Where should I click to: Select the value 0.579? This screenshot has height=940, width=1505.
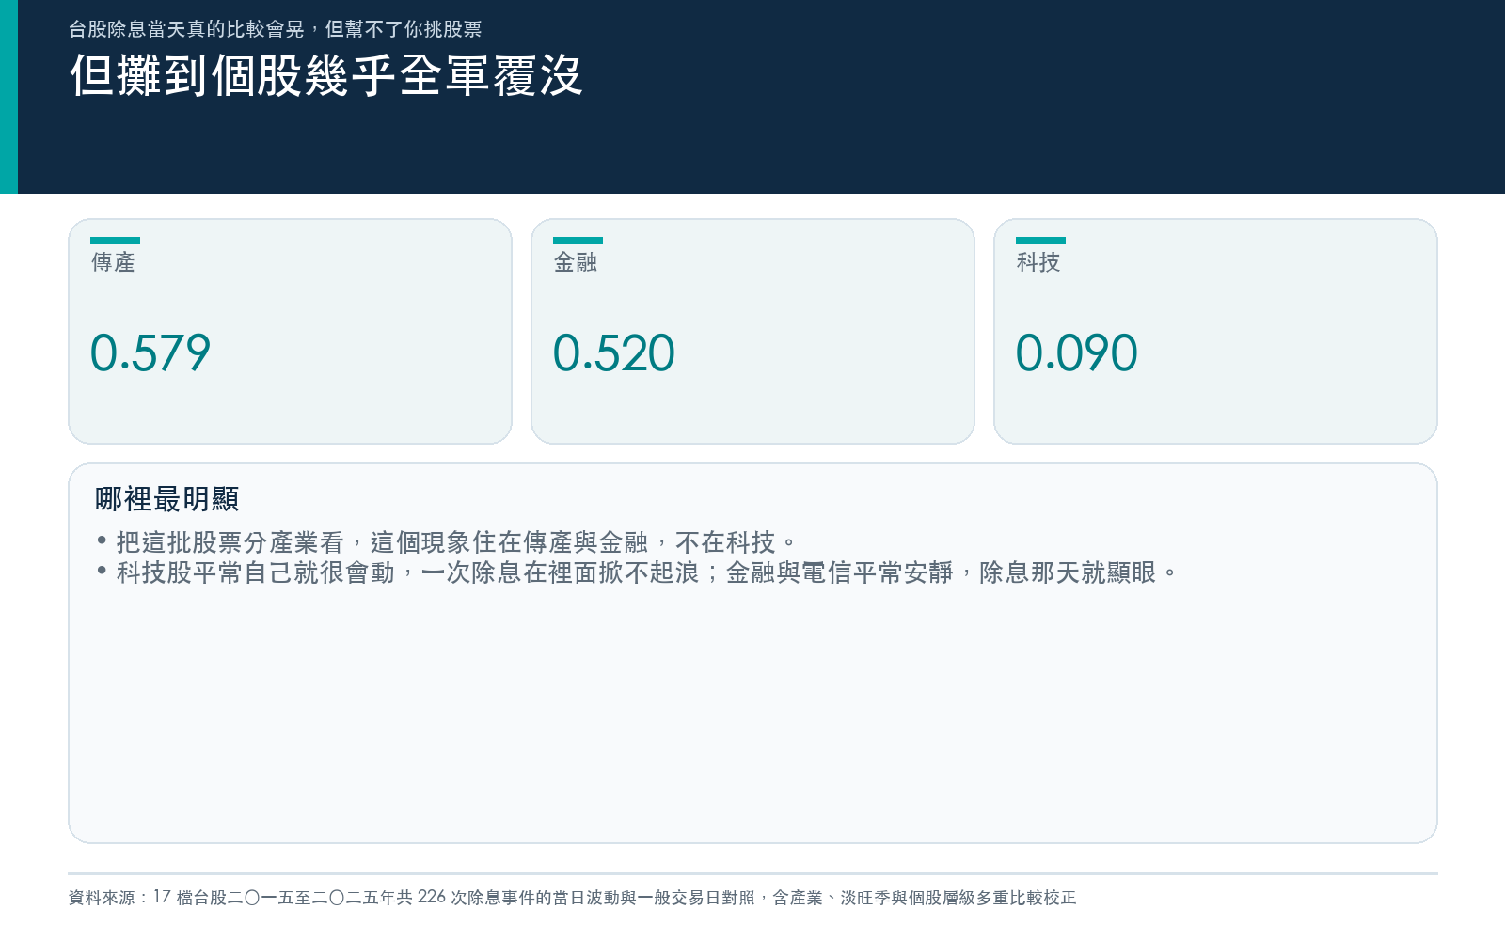(150, 353)
